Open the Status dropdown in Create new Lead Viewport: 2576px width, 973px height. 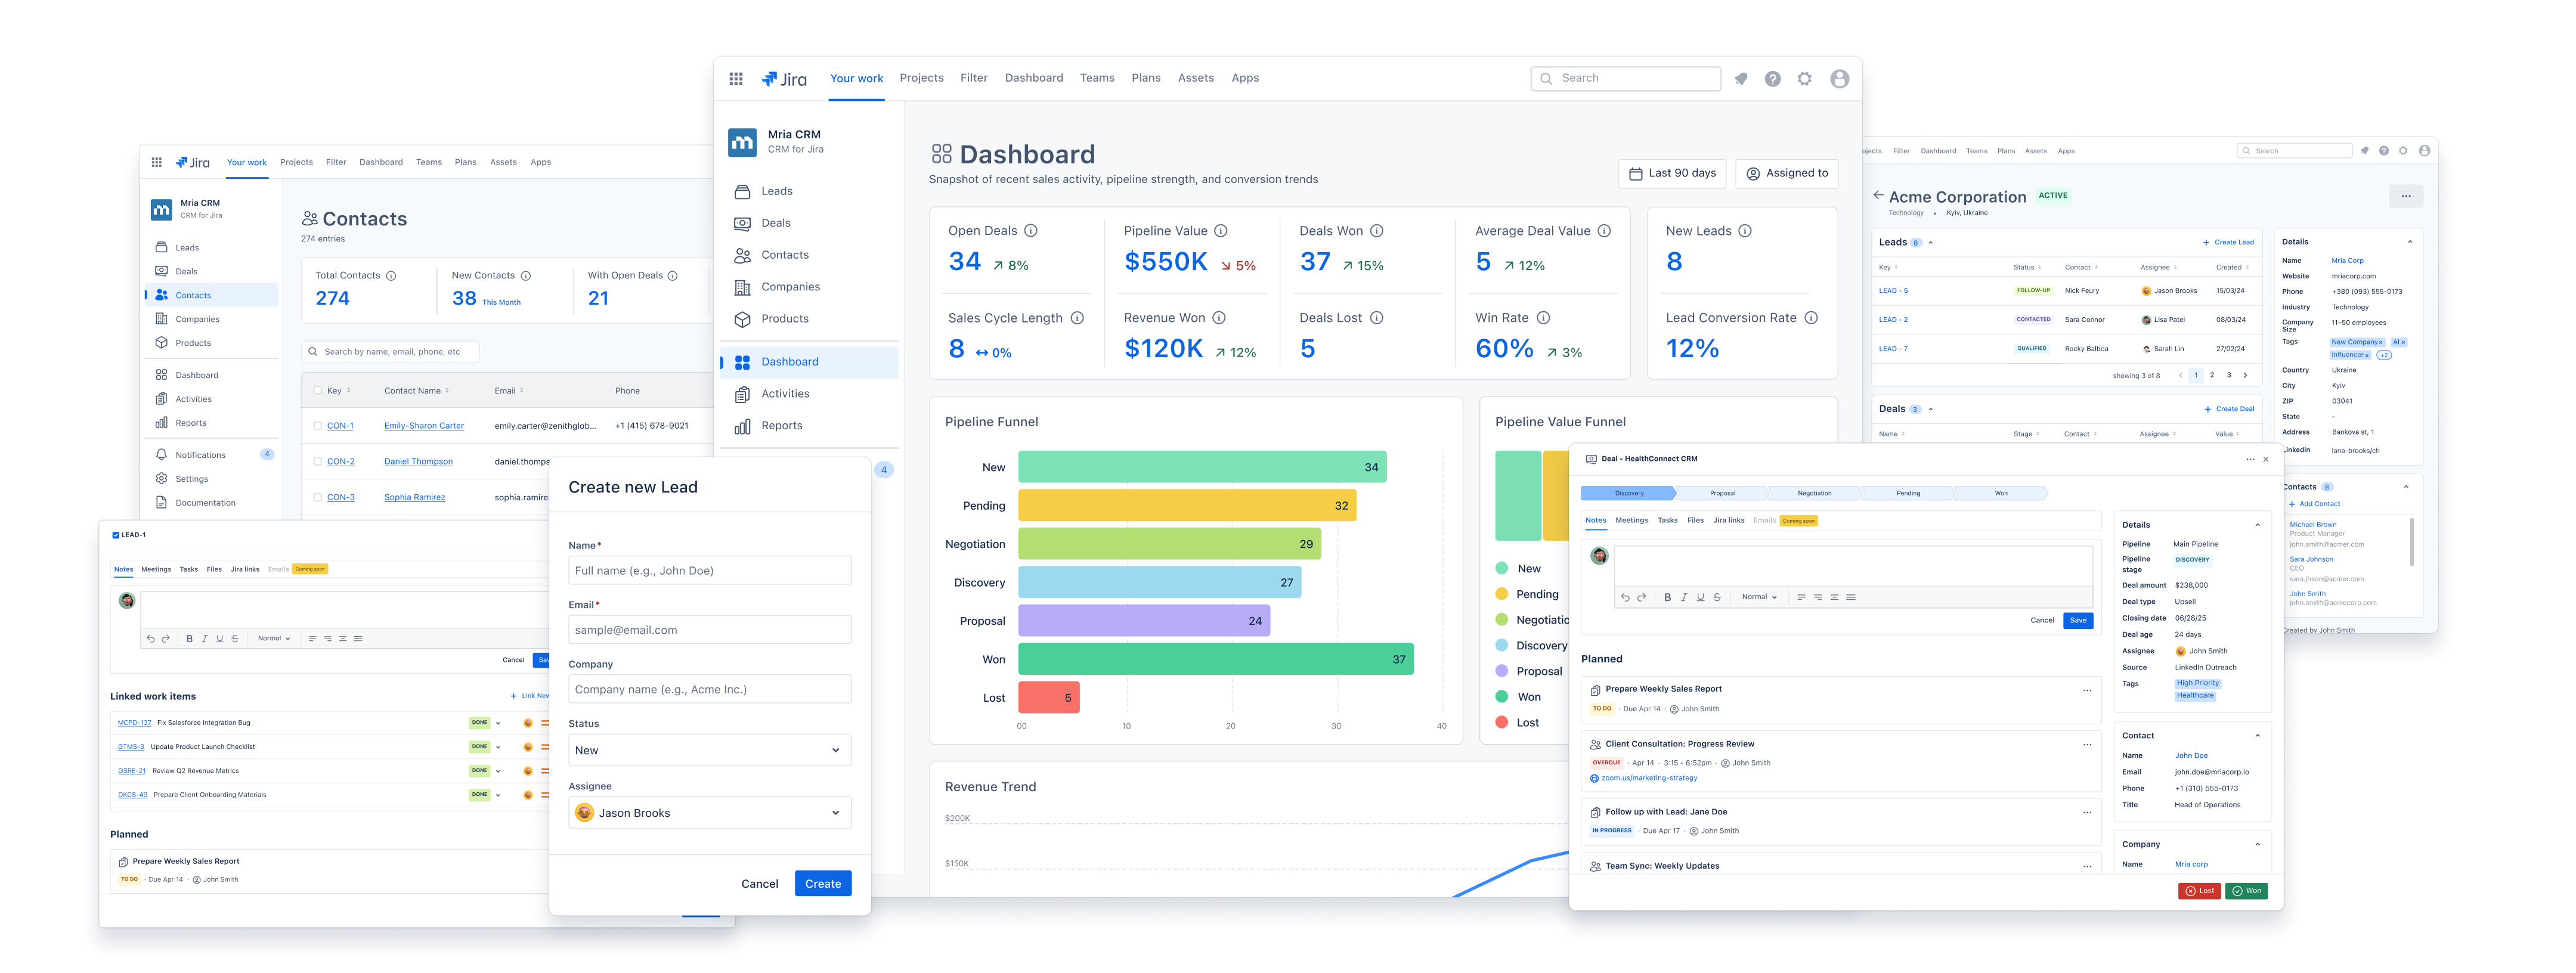click(710, 750)
